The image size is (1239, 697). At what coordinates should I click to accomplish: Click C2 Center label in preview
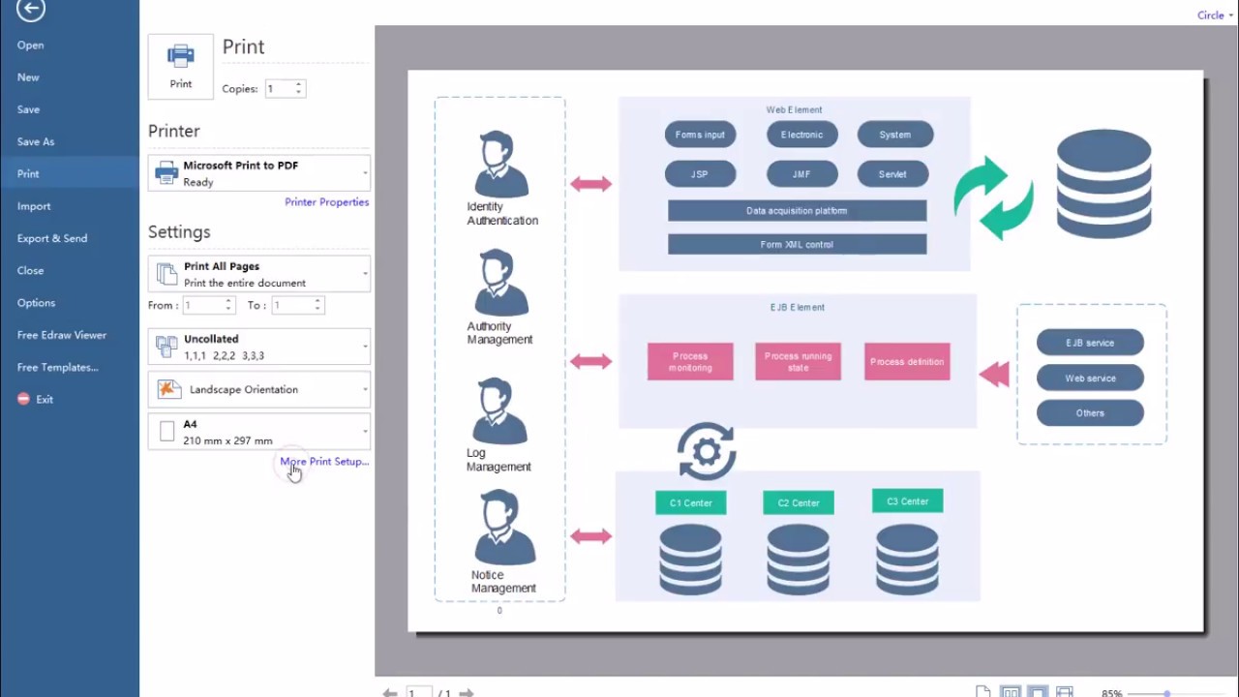click(799, 502)
